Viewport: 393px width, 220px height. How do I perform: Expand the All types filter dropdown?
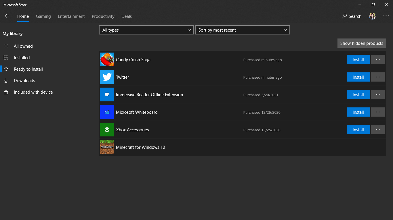(146, 30)
